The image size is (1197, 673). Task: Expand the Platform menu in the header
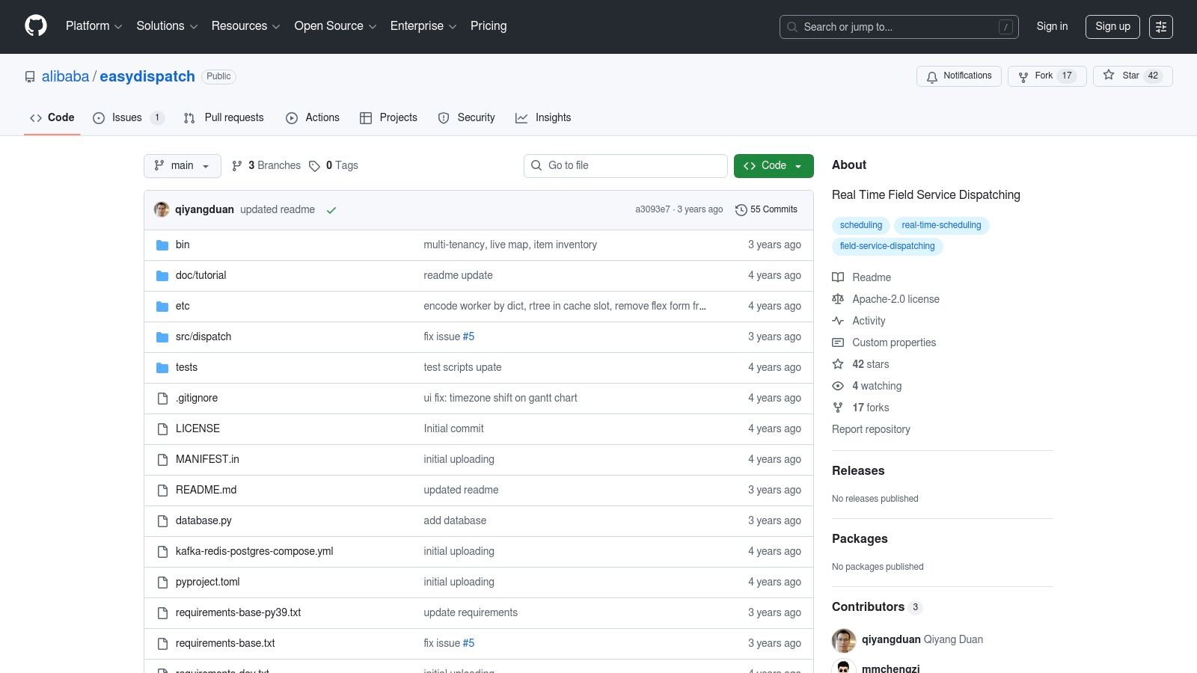coord(94,26)
